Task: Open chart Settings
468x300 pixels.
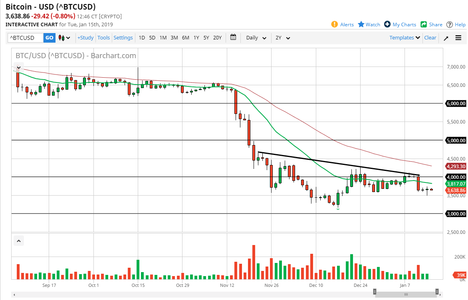Action: pos(123,37)
